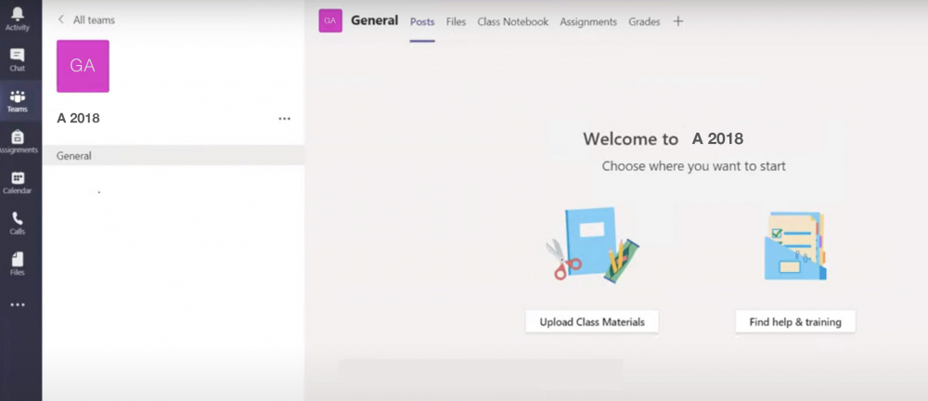The width and height of the screenshot is (928, 401).
Task: Click the notebook and scissors illustration
Action: pyautogui.click(x=592, y=245)
